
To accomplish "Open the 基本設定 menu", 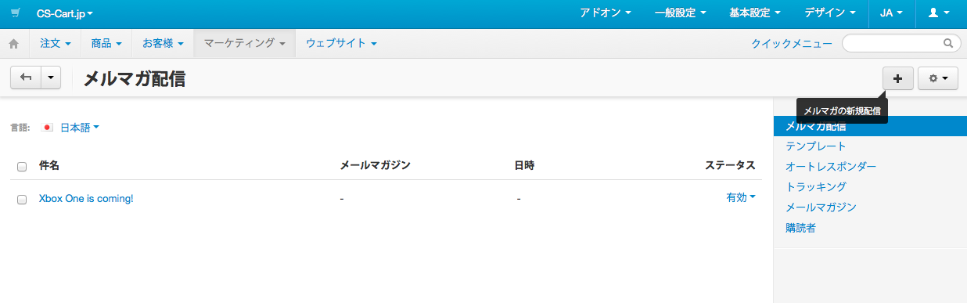I will coord(755,13).
